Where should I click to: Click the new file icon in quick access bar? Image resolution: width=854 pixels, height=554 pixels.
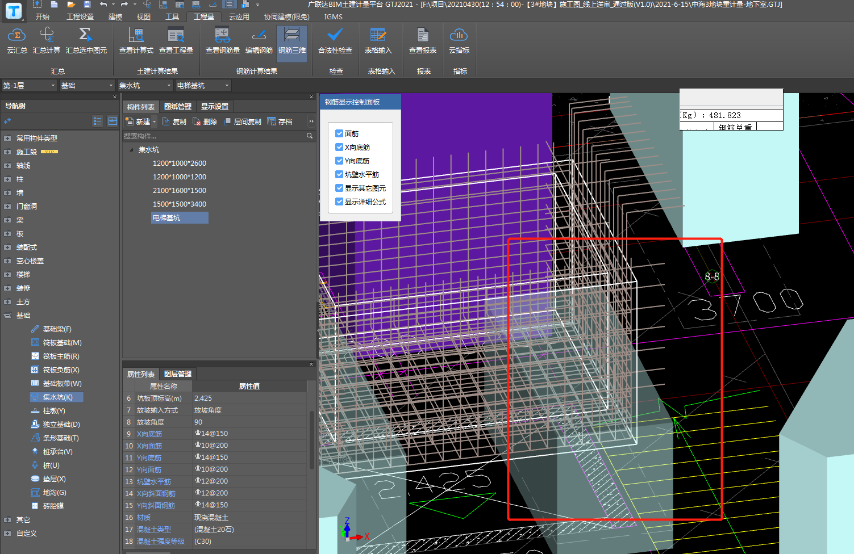(55, 4)
